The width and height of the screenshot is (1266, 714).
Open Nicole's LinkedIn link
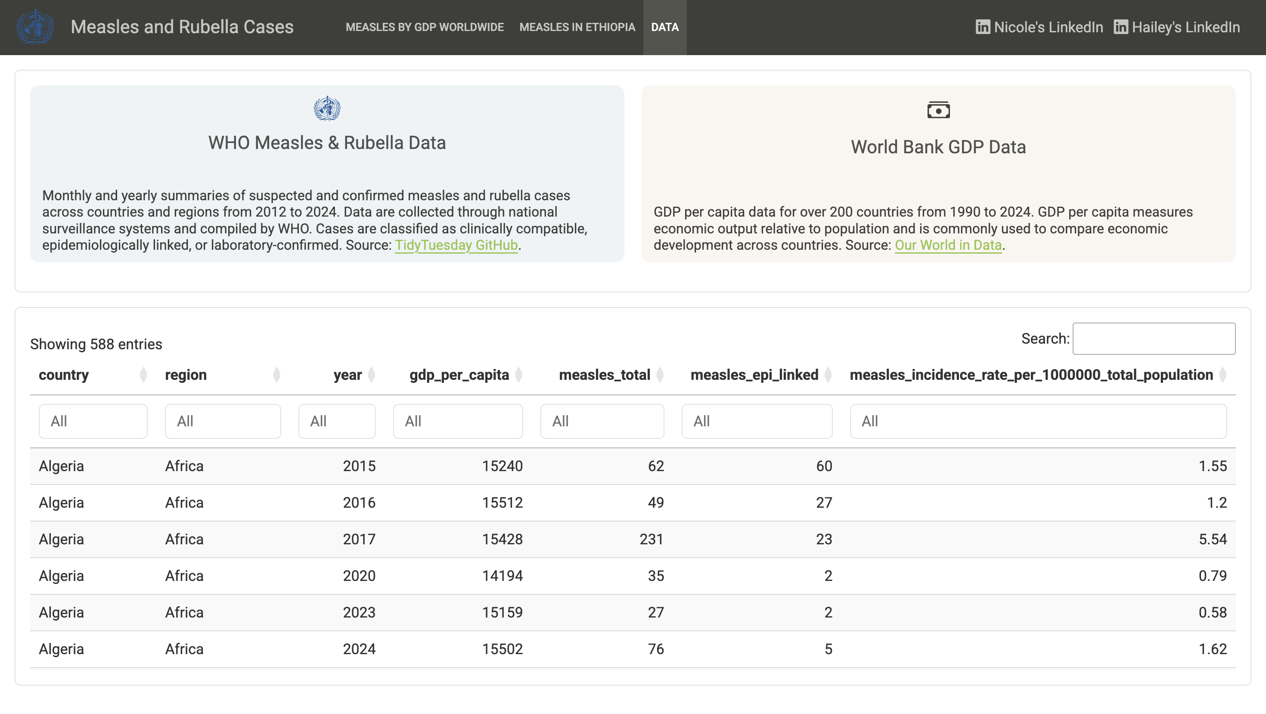(x=1039, y=27)
